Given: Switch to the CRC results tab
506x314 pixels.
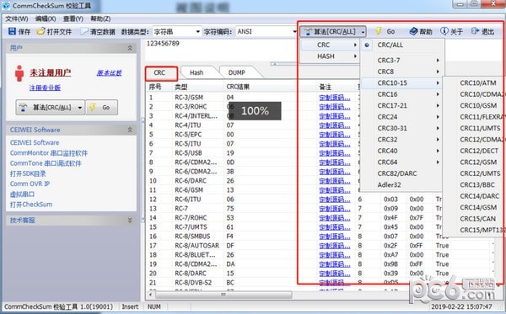Looking at the screenshot, I should [x=160, y=73].
